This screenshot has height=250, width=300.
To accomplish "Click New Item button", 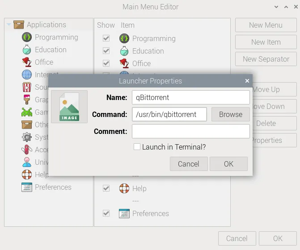I will [266, 42].
